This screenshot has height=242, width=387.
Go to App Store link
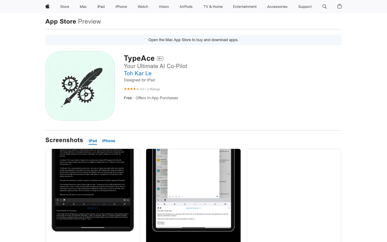tap(61, 21)
